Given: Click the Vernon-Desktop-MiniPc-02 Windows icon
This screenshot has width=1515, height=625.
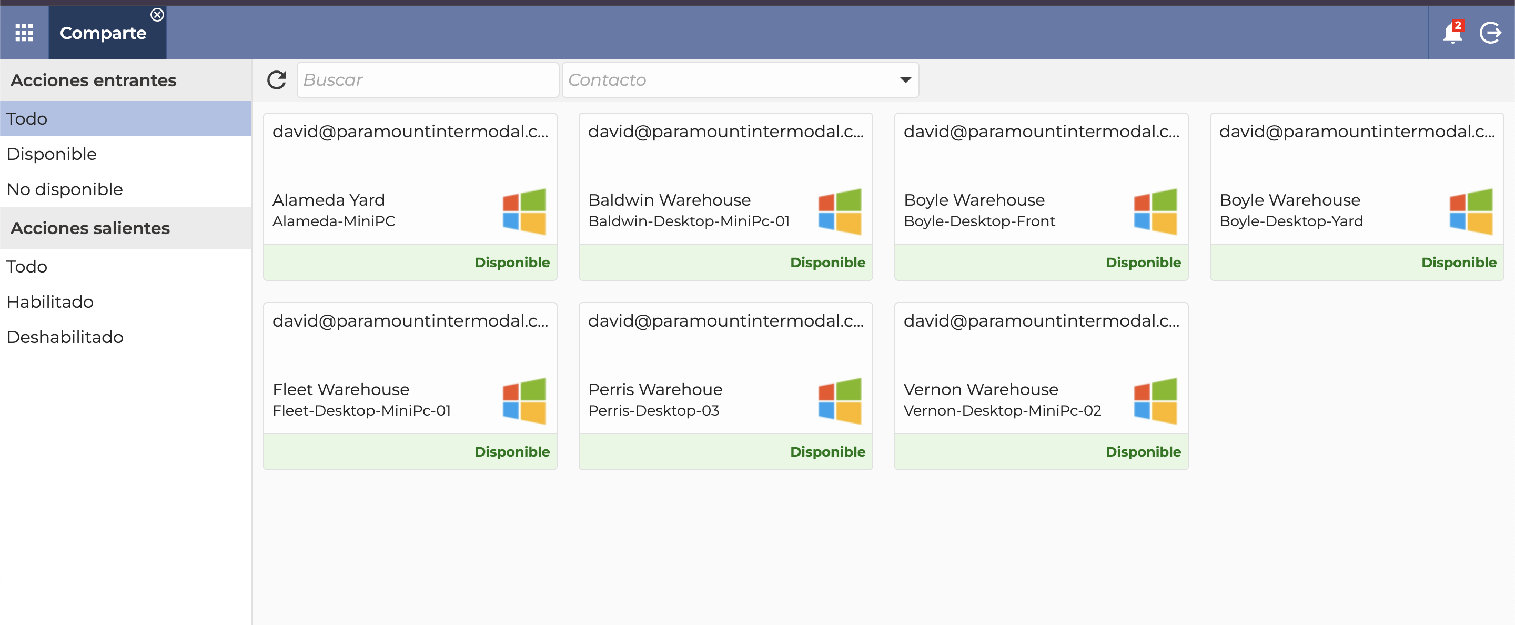Looking at the screenshot, I should click(x=1156, y=401).
